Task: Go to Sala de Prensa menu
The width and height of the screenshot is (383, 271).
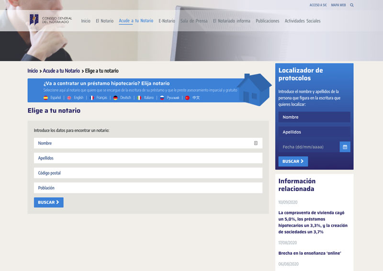Action: point(194,21)
